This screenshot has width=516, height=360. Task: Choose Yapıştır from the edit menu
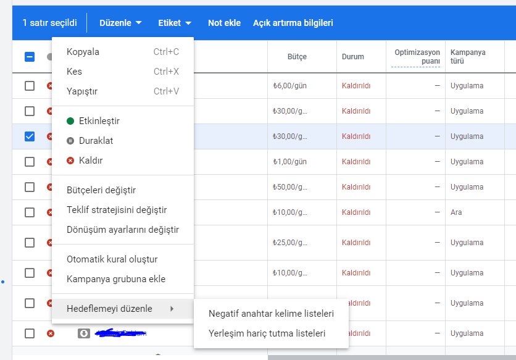click(123, 91)
